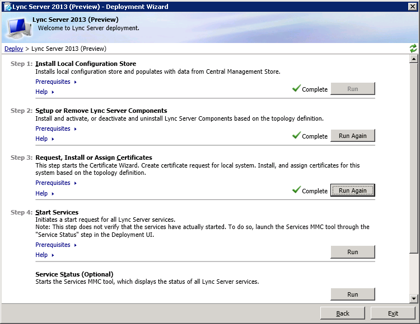
Task: Click the green Complete checkmark for Step 3
Action: [296, 189]
